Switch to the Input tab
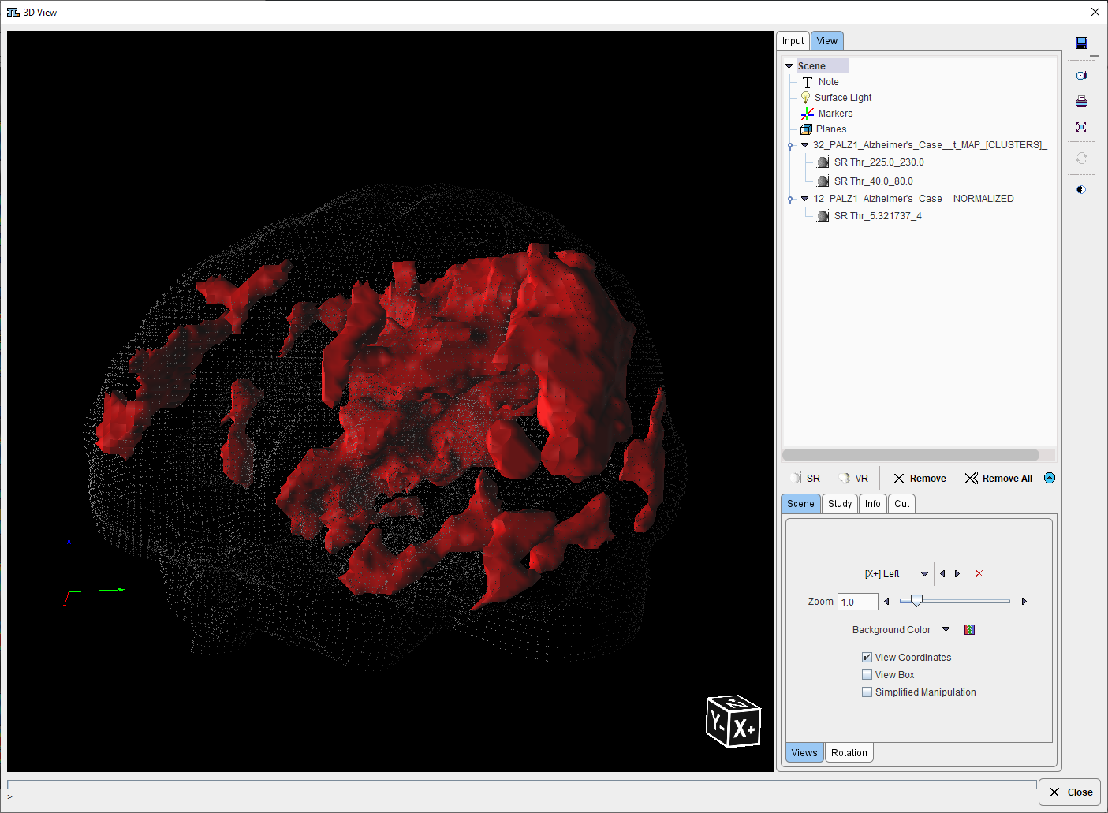 pos(793,41)
